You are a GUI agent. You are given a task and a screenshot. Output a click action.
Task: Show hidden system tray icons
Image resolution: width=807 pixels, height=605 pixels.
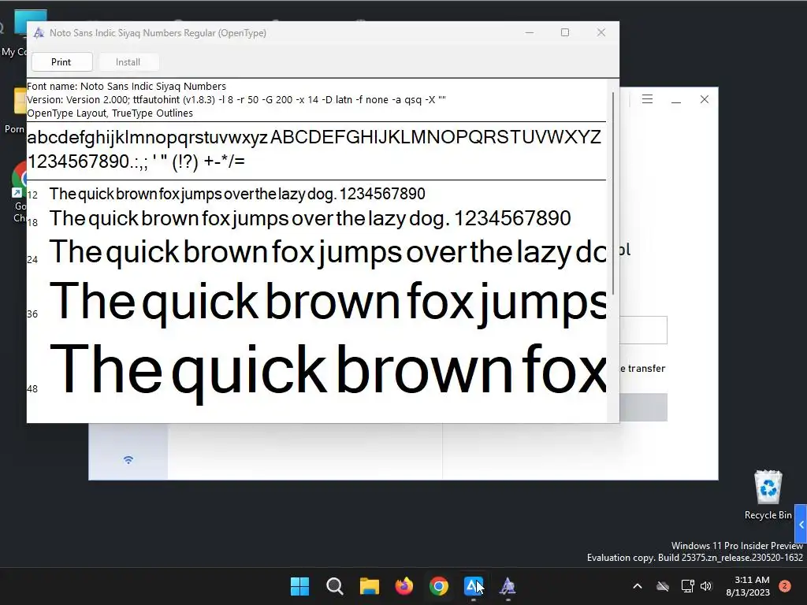click(637, 586)
